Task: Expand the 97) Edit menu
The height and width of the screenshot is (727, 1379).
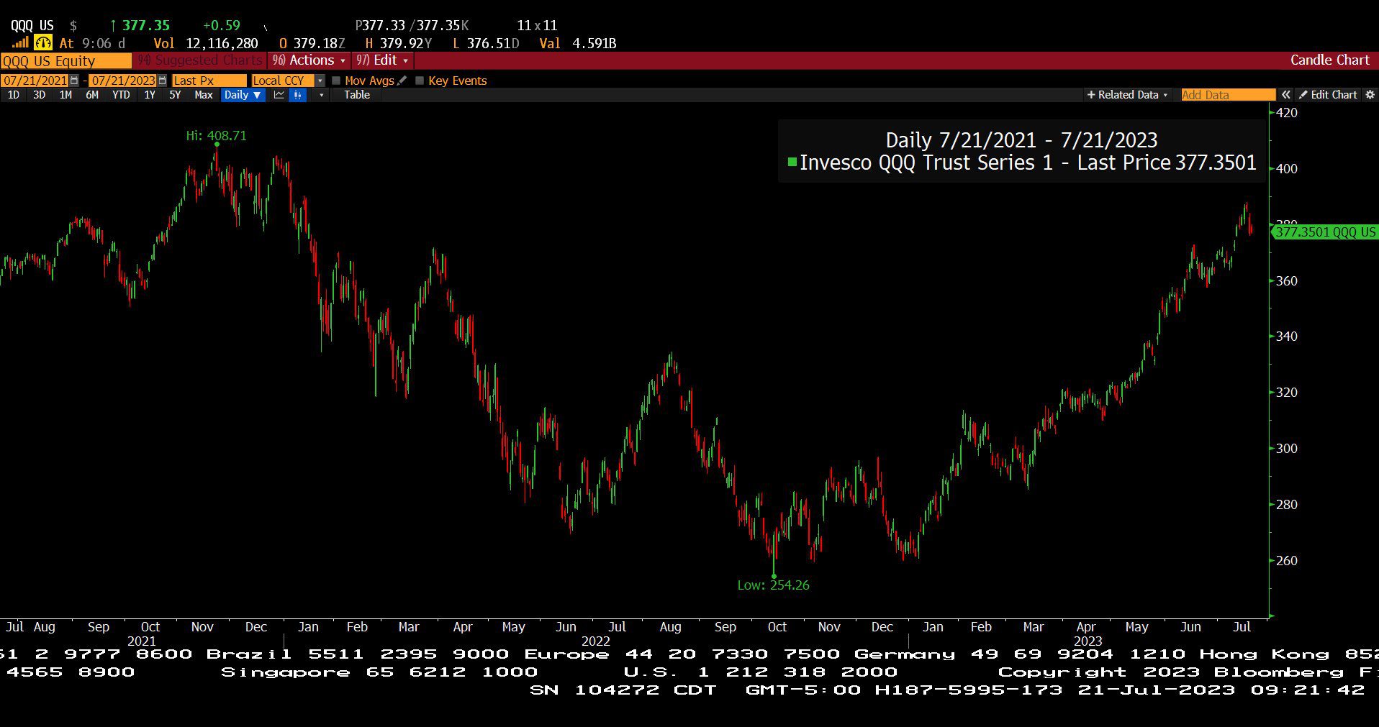Action: (x=382, y=60)
